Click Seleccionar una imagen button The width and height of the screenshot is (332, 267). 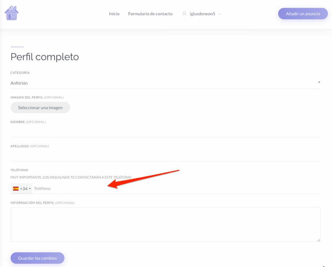pos(40,108)
